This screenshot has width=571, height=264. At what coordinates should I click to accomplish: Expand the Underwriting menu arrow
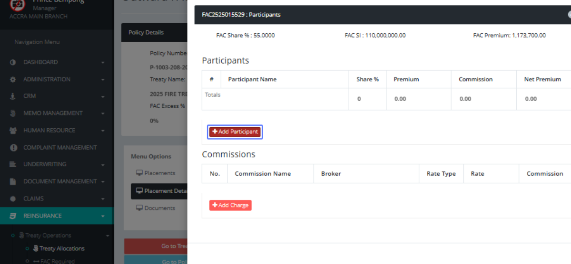point(103,164)
